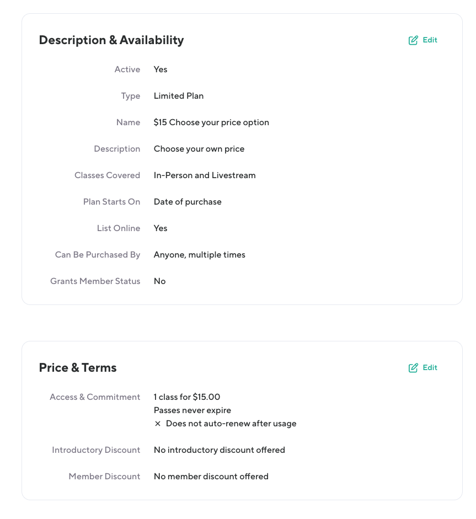Click the 'Does not auto-renew after usage' text
Image resolution: width=476 pixels, height=519 pixels.
pos(231,424)
